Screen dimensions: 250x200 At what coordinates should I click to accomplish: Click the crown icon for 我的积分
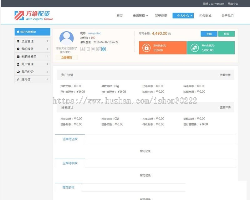pyautogui.click(x=18, y=72)
